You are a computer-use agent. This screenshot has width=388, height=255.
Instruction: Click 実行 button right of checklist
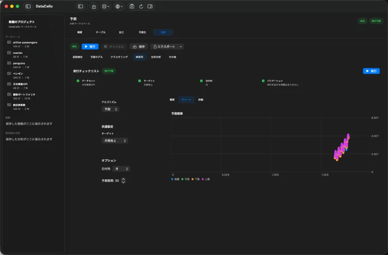[x=371, y=71]
